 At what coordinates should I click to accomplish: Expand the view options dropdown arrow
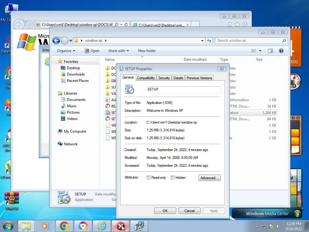point(260,51)
